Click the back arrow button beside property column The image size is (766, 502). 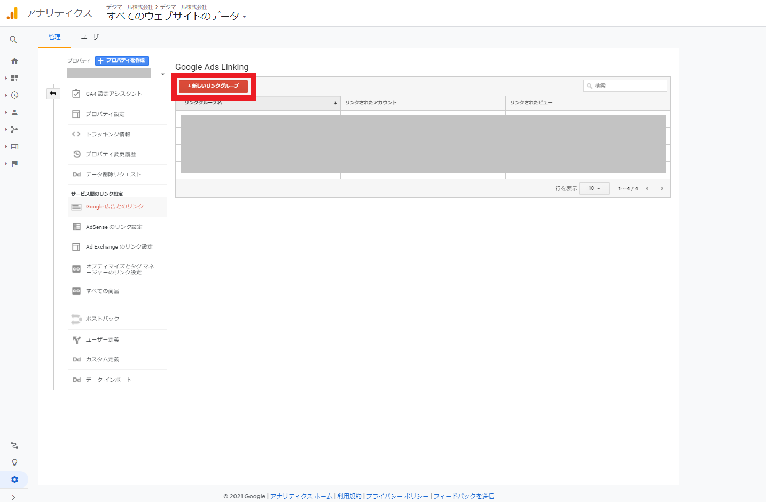pos(53,94)
